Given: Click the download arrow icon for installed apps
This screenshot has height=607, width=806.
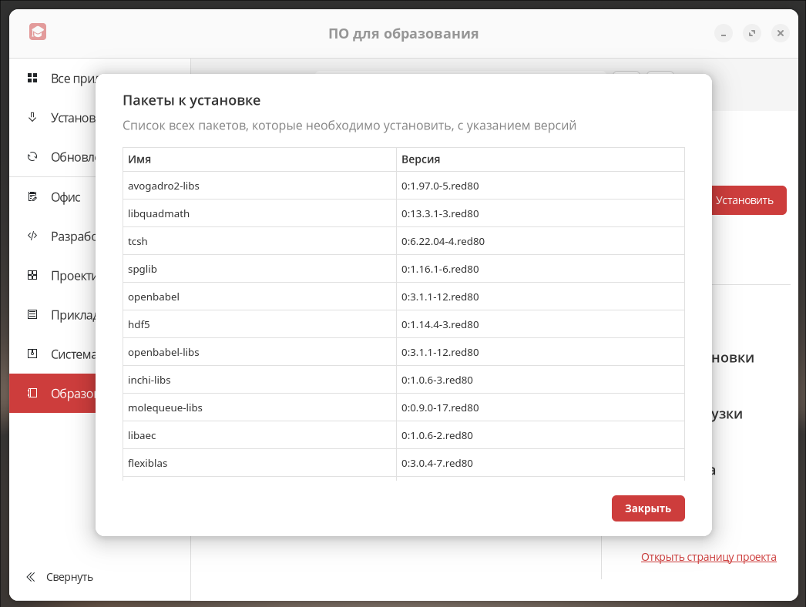Looking at the screenshot, I should [32, 117].
